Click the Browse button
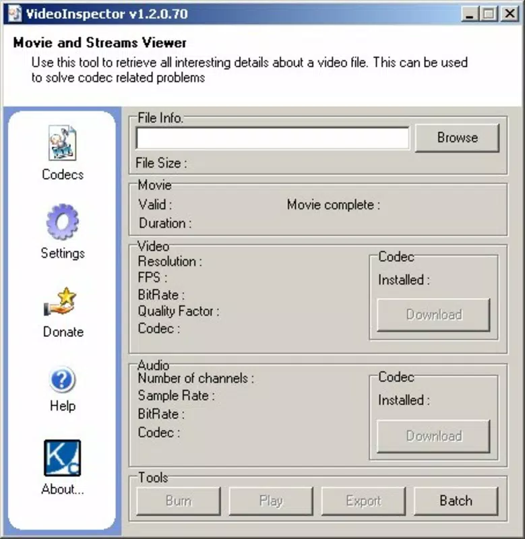The image size is (525, 539). click(458, 138)
